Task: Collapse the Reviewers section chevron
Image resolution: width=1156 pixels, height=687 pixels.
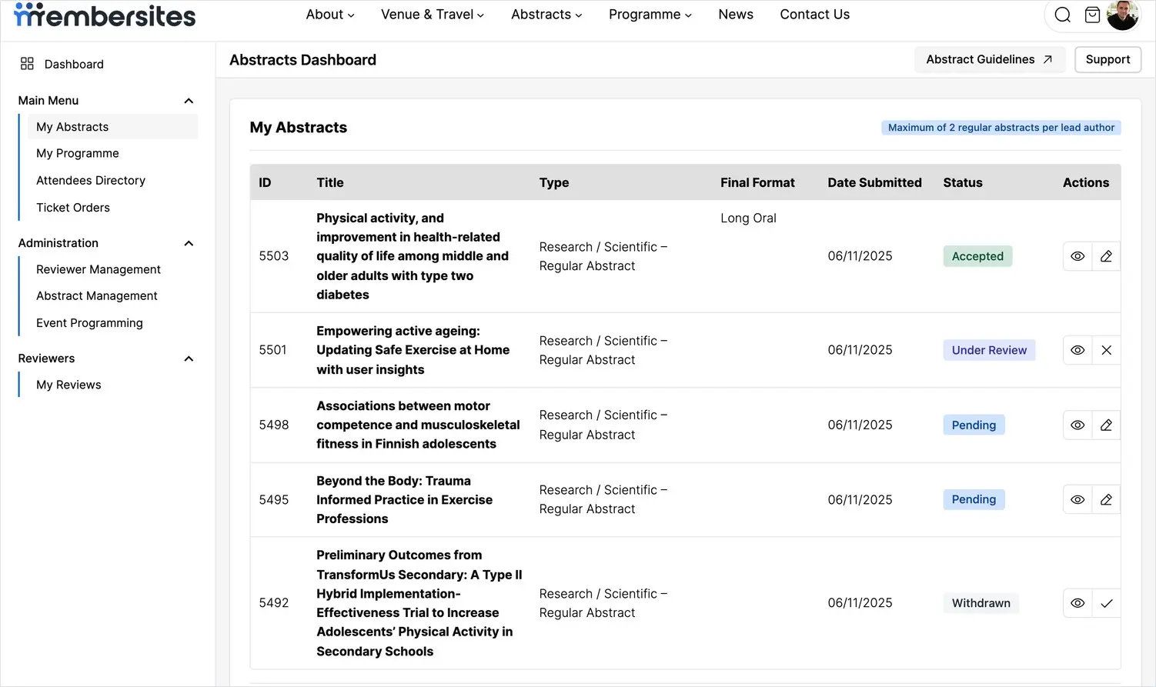Action: click(189, 359)
